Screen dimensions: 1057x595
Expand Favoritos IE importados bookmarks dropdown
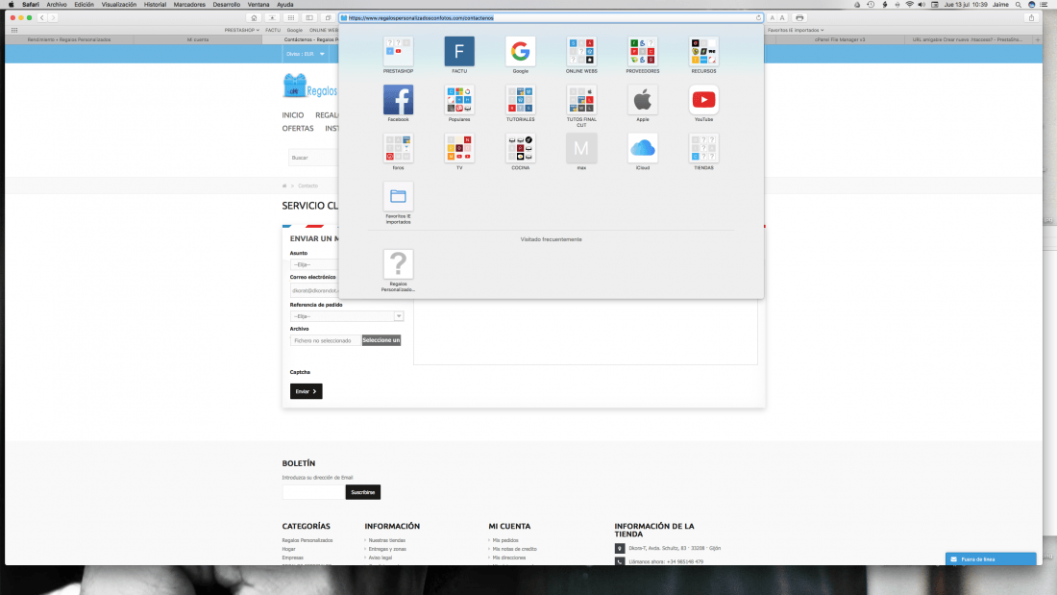click(797, 31)
